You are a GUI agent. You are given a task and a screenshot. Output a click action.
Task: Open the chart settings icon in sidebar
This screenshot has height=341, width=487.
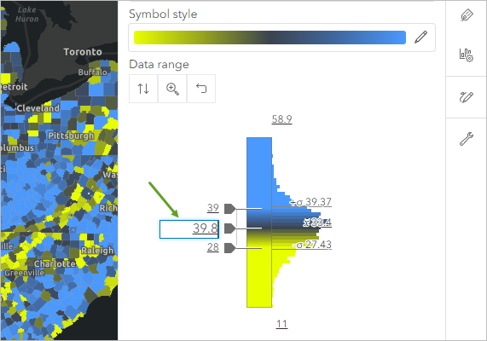tap(467, 55)
